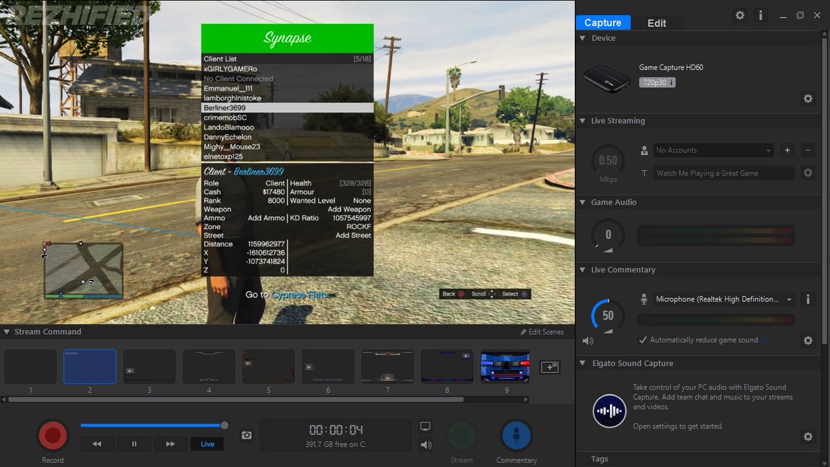Toggle Automatically reduce game sound checkbox
This screenshot has height=467, width=830.
click(643, 340)
